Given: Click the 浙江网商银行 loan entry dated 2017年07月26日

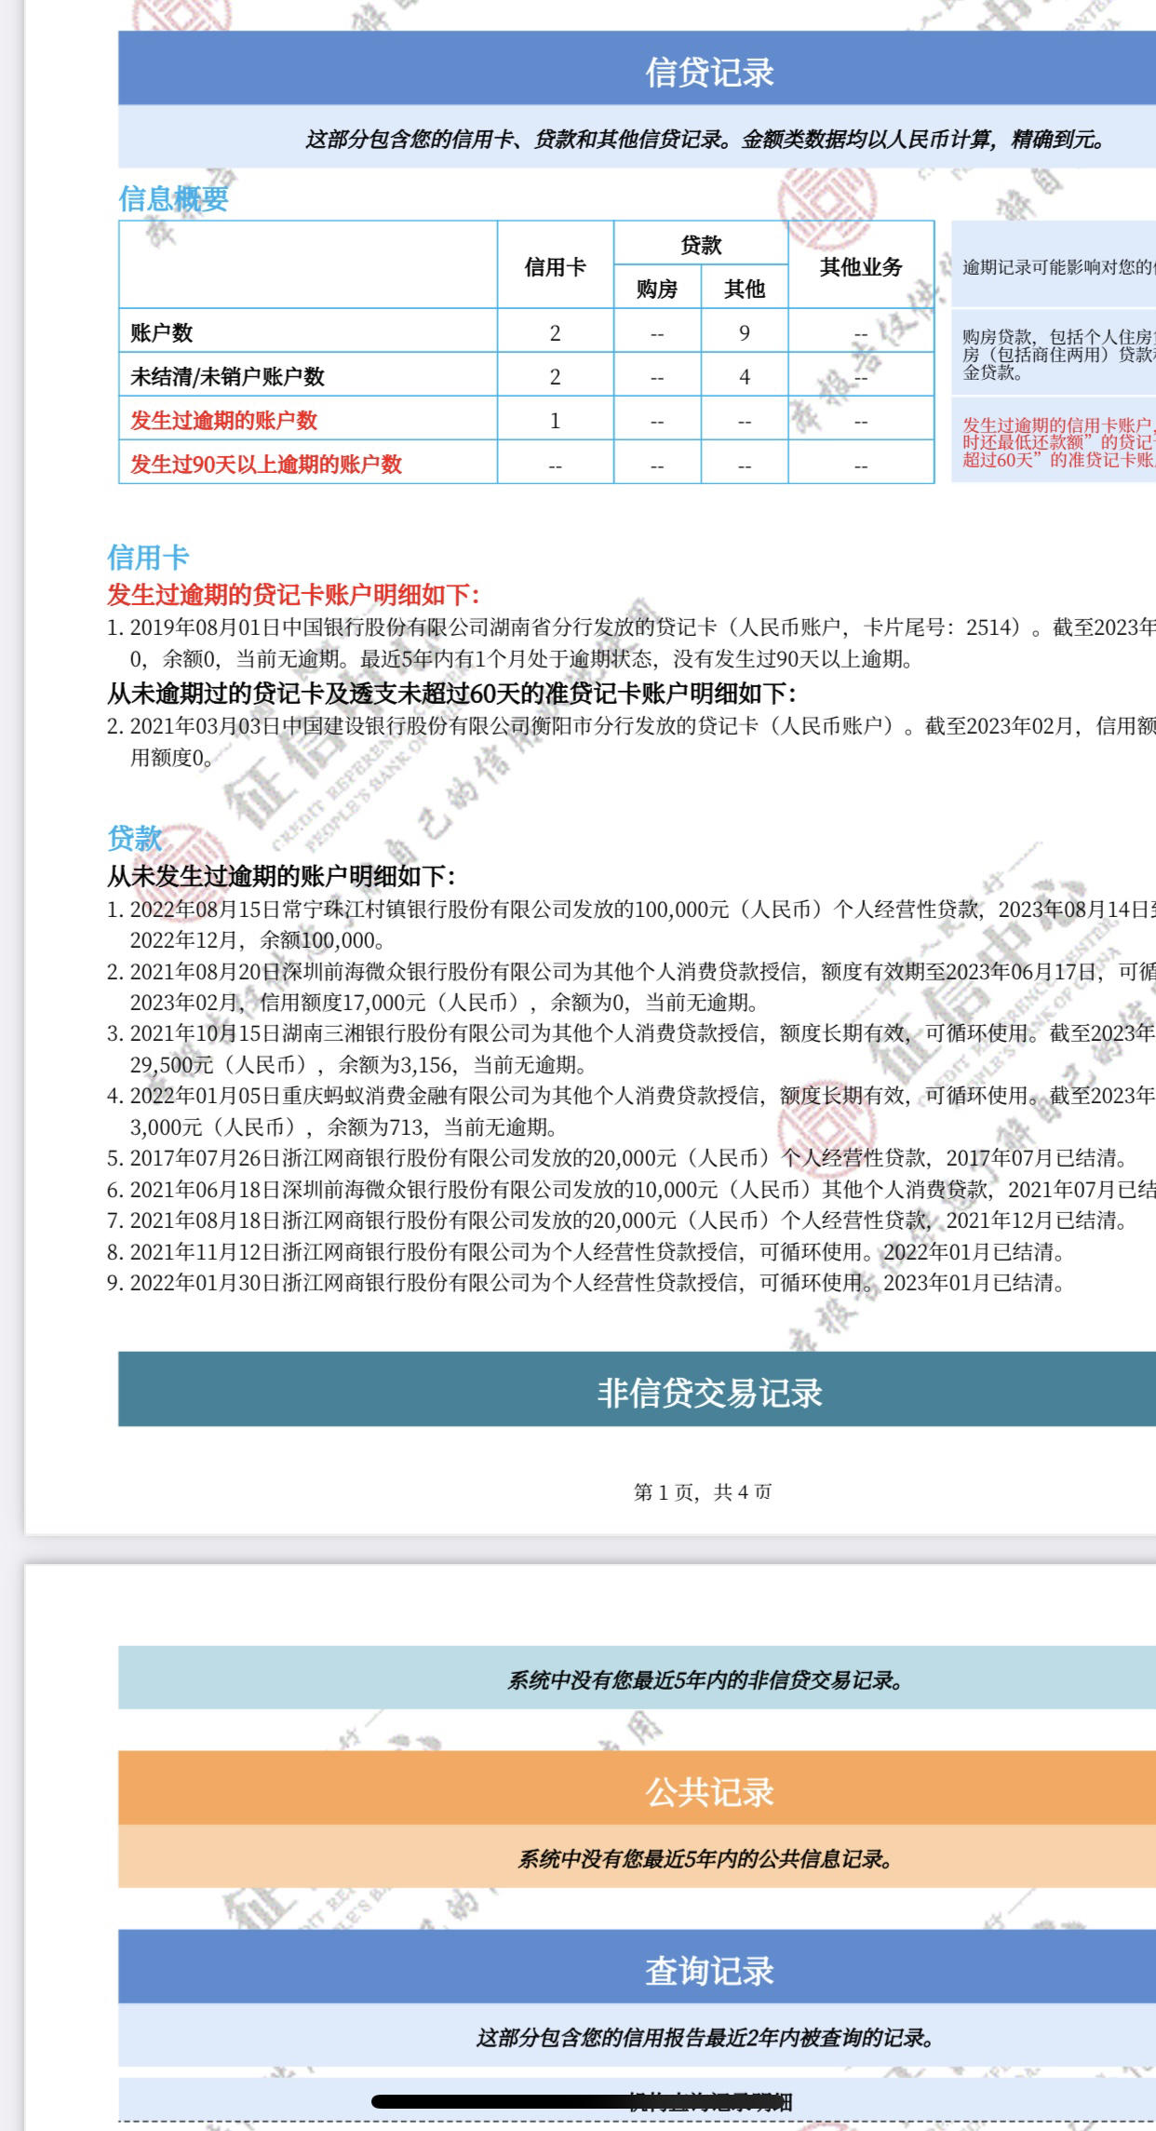Looking at the screenshot, I should (618, 1158).
